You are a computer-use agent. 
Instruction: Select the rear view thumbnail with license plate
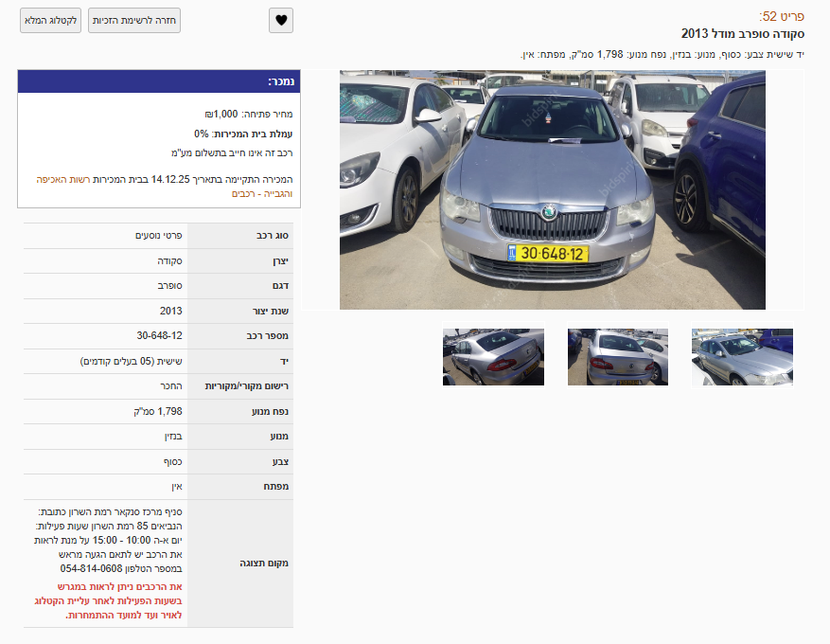coord(618,356)
